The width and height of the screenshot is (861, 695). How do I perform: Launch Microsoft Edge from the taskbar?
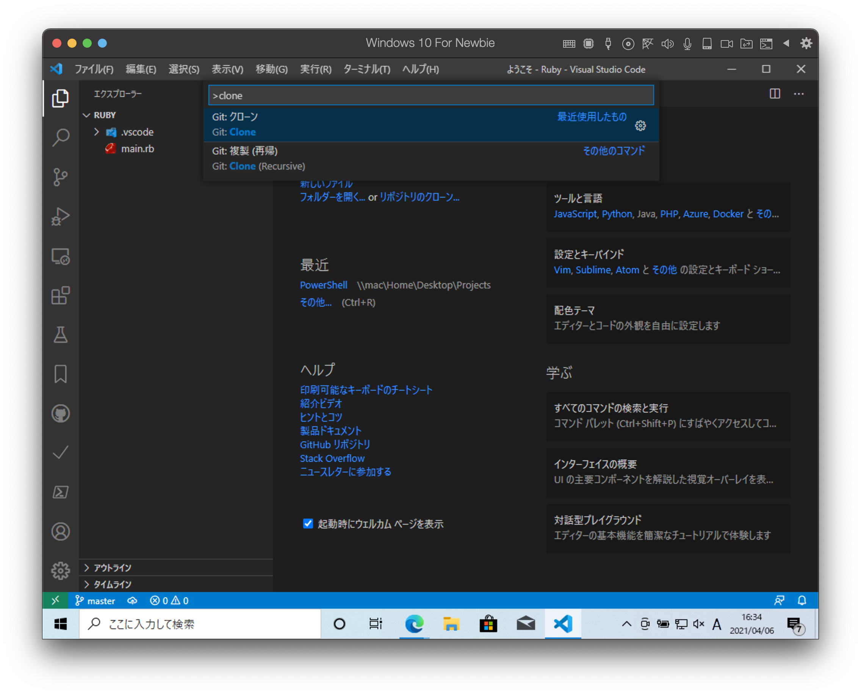[x=414, y=624]
